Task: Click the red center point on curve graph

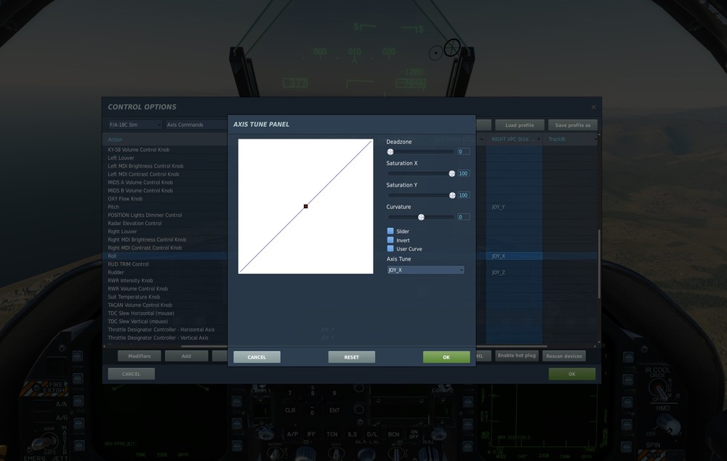Action: point(305,206)
